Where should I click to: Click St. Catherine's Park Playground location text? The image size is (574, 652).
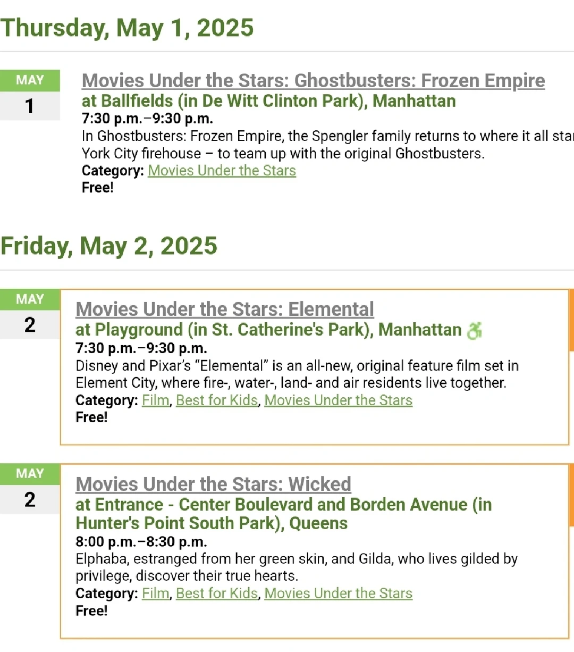[x=268, y=330]
